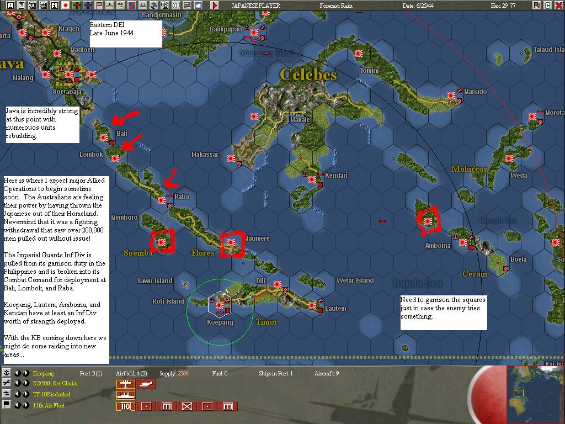Click the 11th Air Fleet name

[x=49, y=405]
